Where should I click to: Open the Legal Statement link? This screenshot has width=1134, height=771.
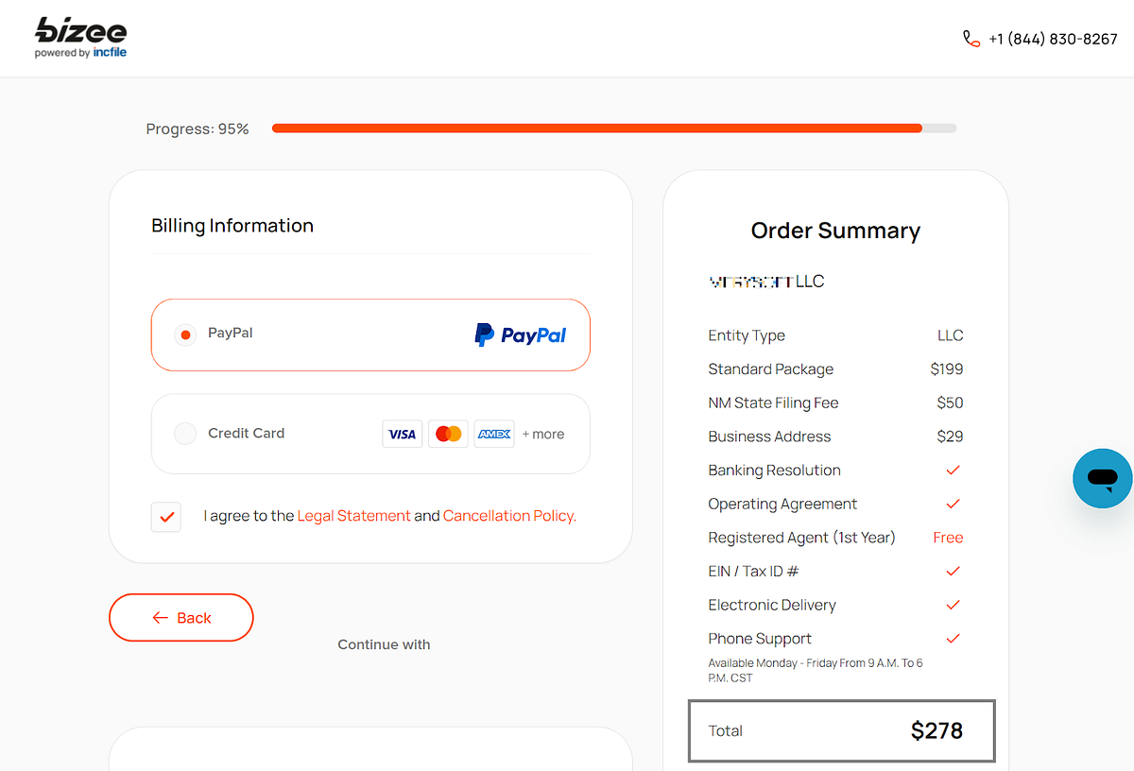coord(353,516)
